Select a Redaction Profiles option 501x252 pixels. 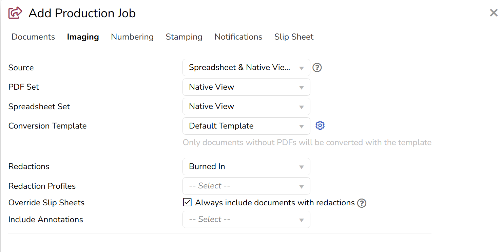[x=246, y=186]
